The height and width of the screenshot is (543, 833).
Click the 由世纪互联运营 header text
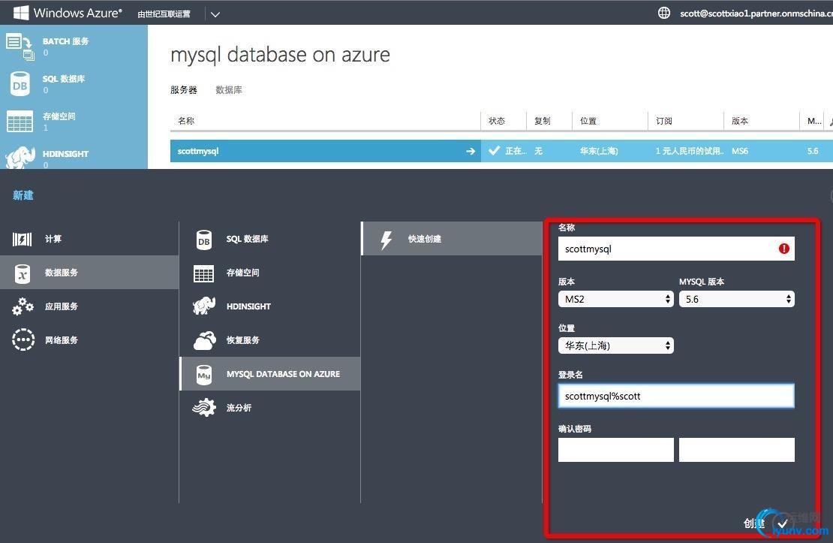pos(164,14)
